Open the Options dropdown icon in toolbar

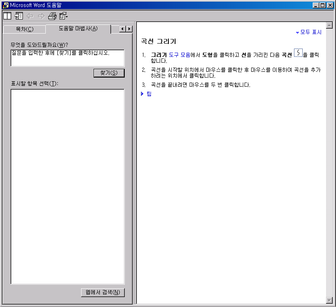pyautogui.click(x=64, y=16)
